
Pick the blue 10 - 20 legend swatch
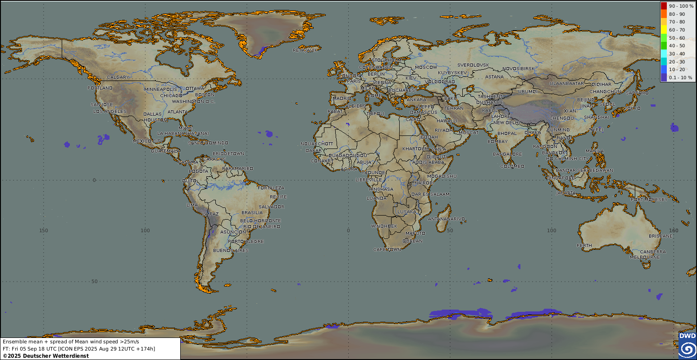tap(664, 69)
